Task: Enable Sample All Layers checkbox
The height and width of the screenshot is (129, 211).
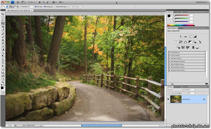Action: point(55,7)
